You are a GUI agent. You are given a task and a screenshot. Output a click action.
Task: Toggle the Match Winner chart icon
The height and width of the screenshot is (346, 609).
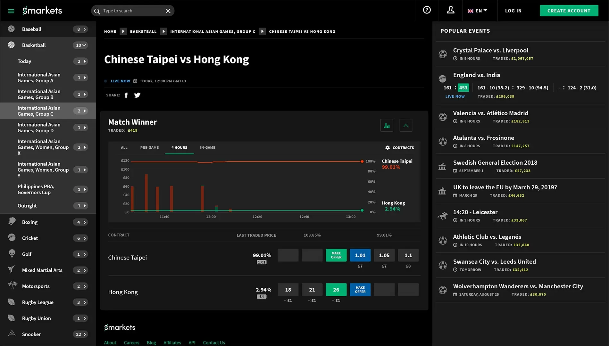click(387, 125)
